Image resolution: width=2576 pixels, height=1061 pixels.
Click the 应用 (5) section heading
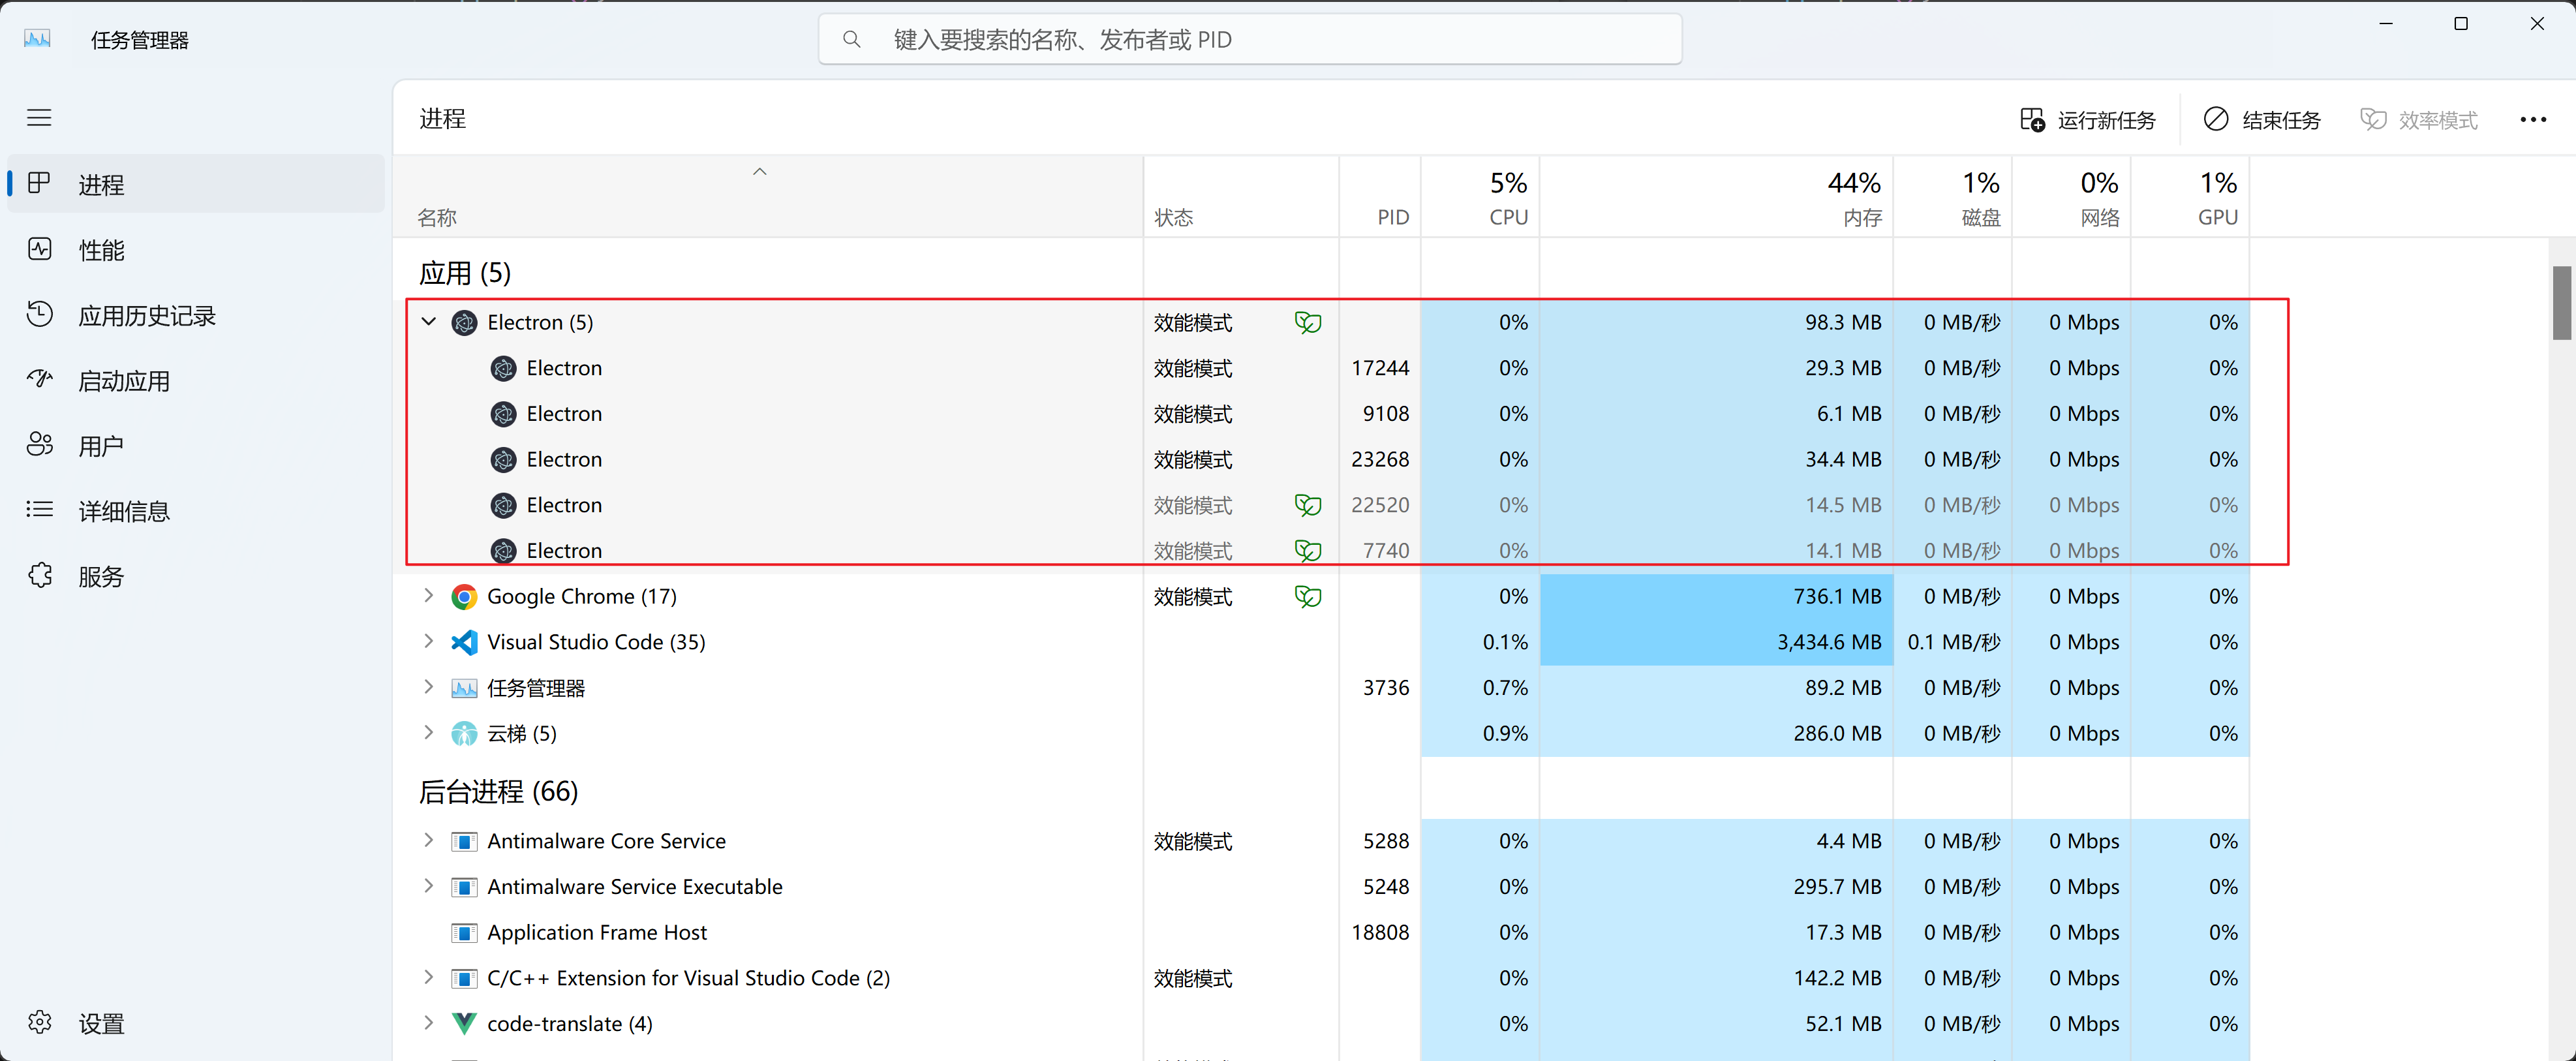465,272
